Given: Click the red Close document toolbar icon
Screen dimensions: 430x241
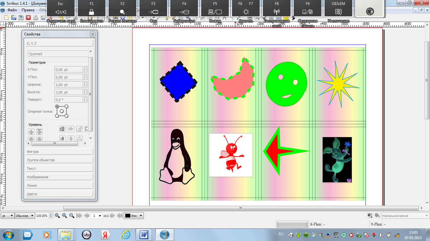Looking at the screenshot, I should [x=28, y=18].
